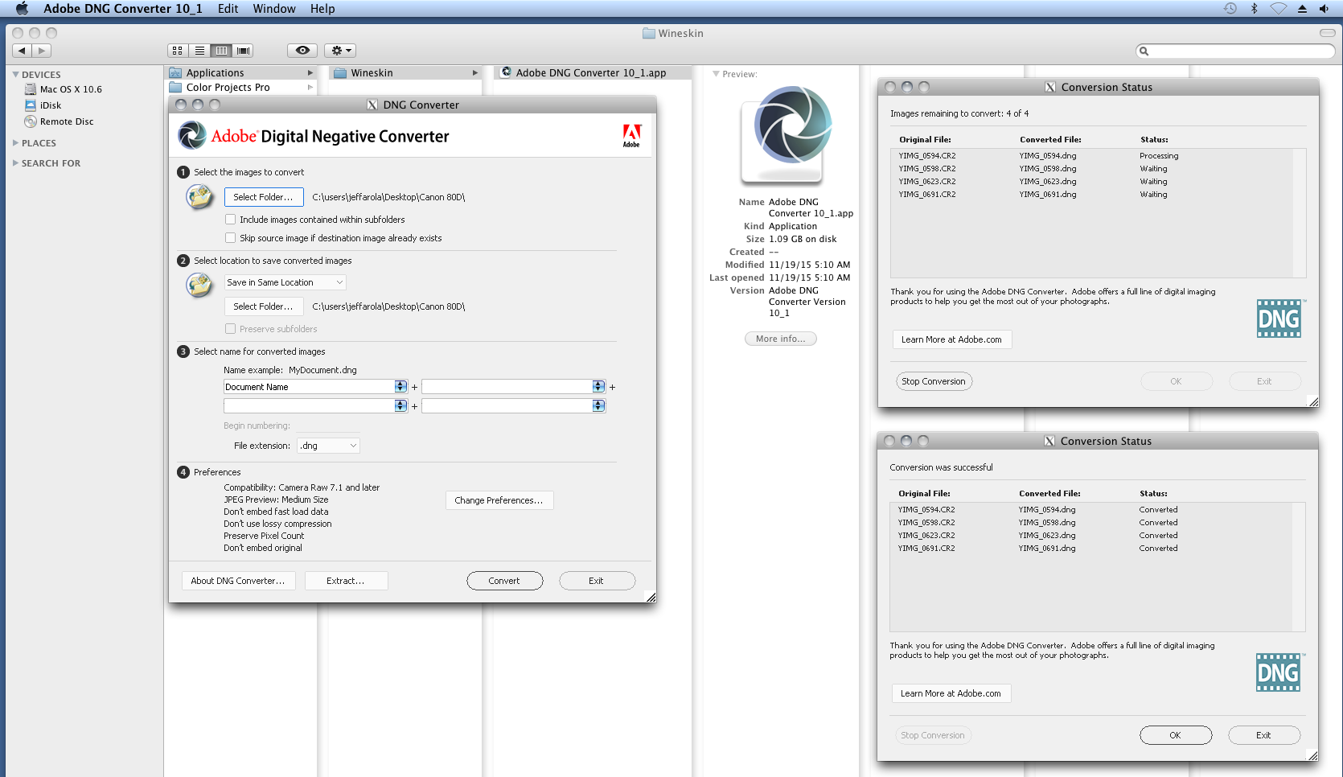Image resolution: width=1343 pixels, height=777 pixels.
Task: Click the source folder icon in step 1
Action: 199,196
